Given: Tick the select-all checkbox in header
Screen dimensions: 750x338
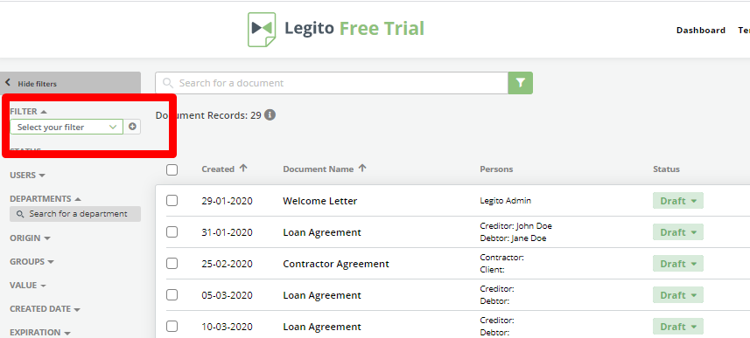Looking at the screenshot, I should (x=172, y=169).
